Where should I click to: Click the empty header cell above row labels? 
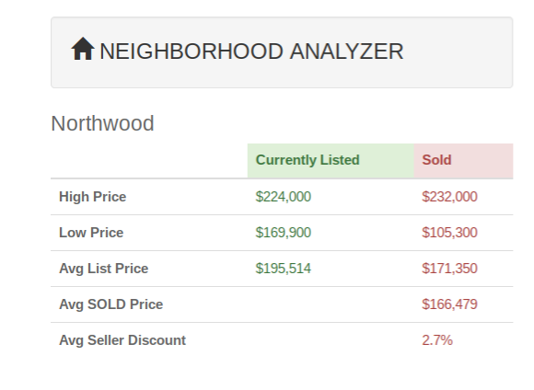coord(149,160)
